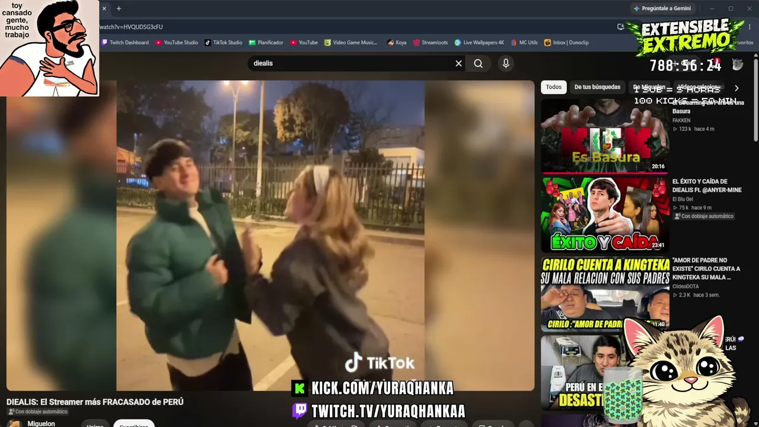Click the main video player
This screenshot has height=427, width=759.
(270, 235)
